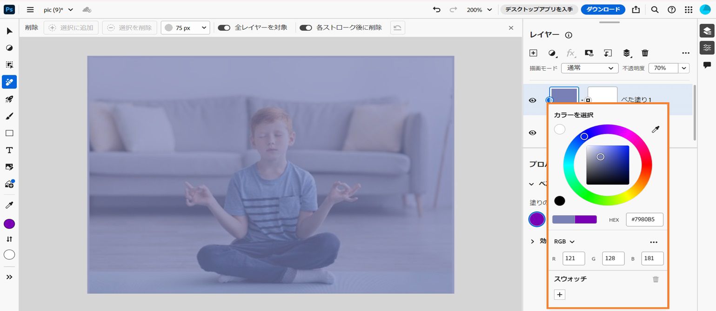Click the 削除 button in the options bar

[31, 27]
